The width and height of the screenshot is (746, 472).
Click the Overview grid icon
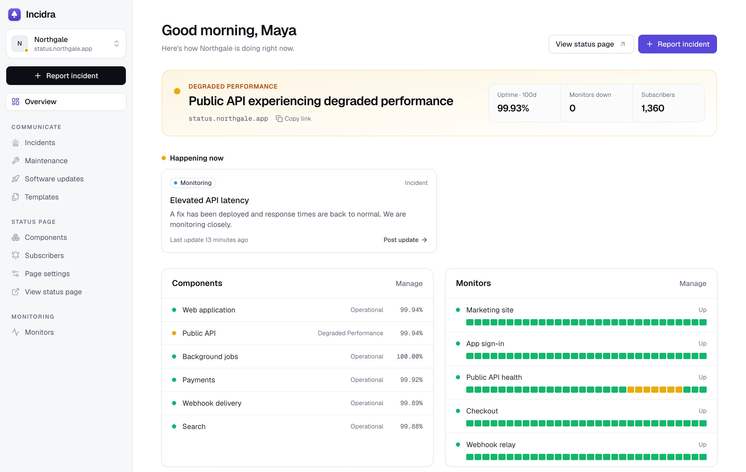[16, 102]
